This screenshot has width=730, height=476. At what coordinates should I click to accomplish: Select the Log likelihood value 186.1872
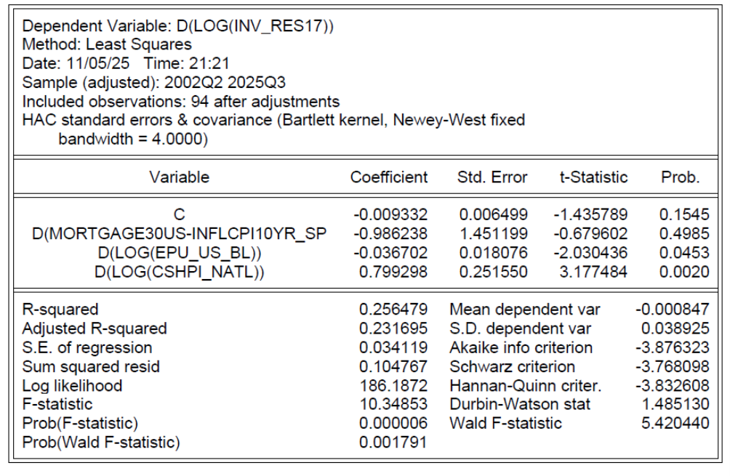pos(393,385)
